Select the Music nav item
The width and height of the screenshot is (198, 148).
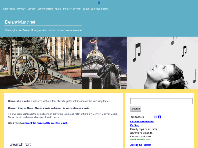coord(58,9)
